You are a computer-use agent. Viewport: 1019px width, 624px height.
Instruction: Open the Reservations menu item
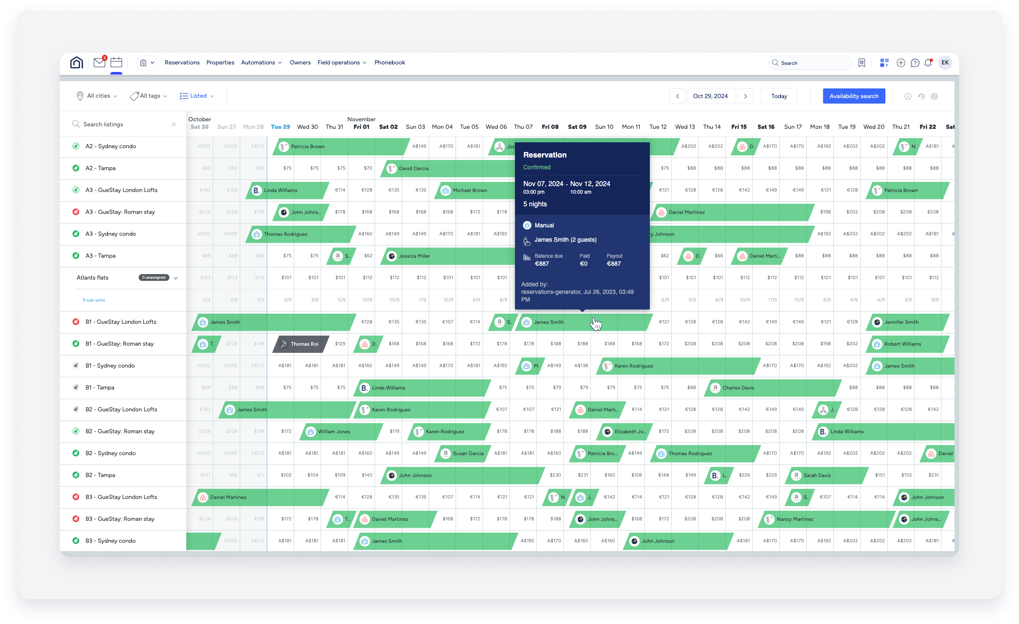[182, 62]
